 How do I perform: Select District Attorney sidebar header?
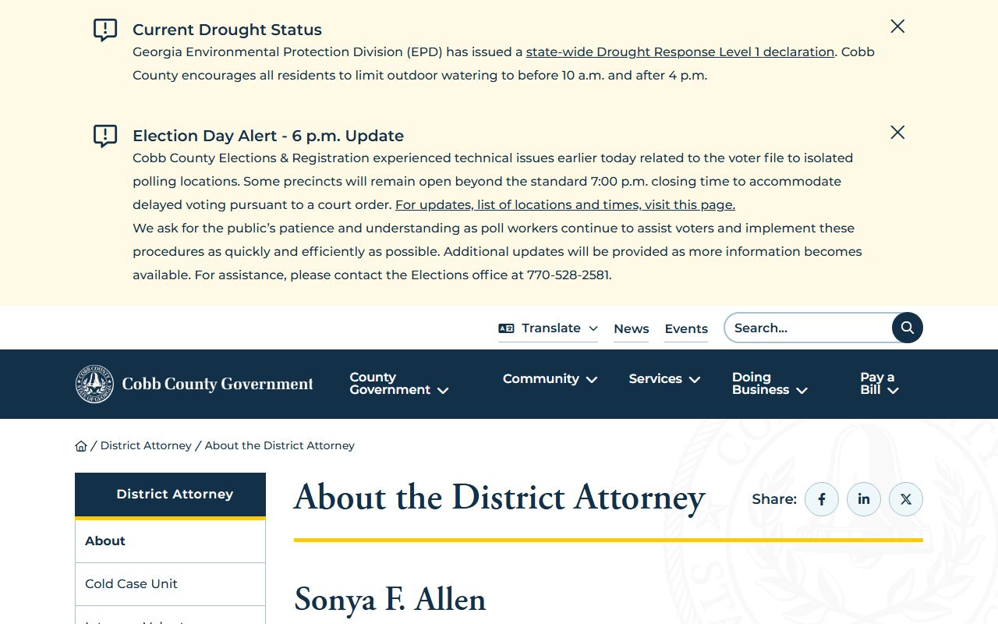[x=170, y=495]
